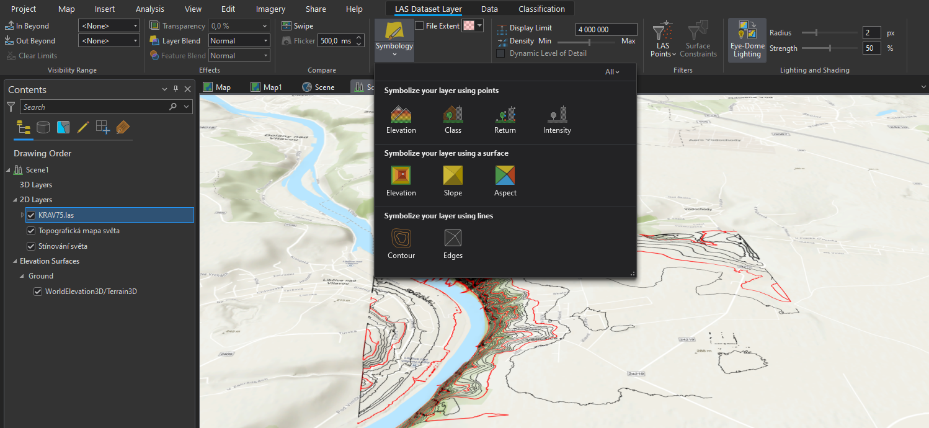Viewport: 929px width, 428px height.
Task: Open List By Snapping view
Action: click(x=102, y=128)
